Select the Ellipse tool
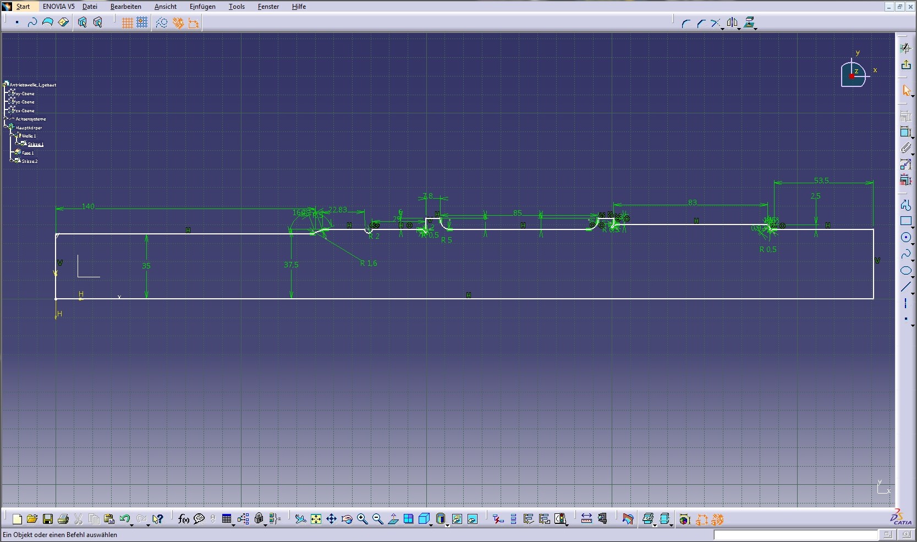 [906, 271]
